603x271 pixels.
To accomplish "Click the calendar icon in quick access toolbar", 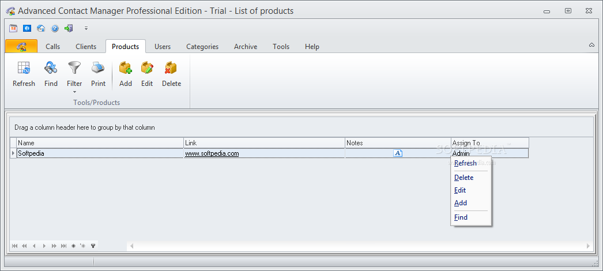I will click(x=13, y=28).
